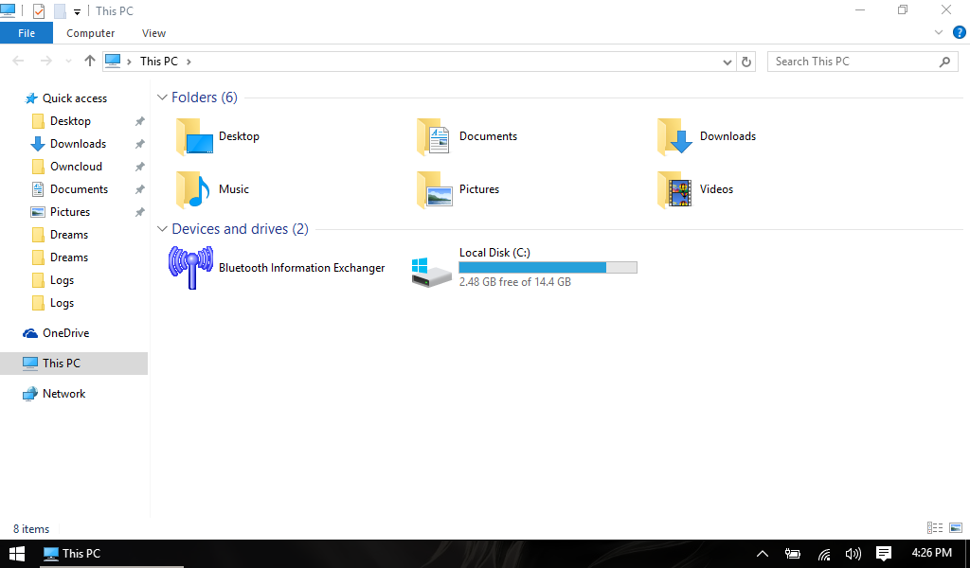Go back using the Back arrow
The height and width of the screenshot is (568, 970).
click(x=18, y=62)
